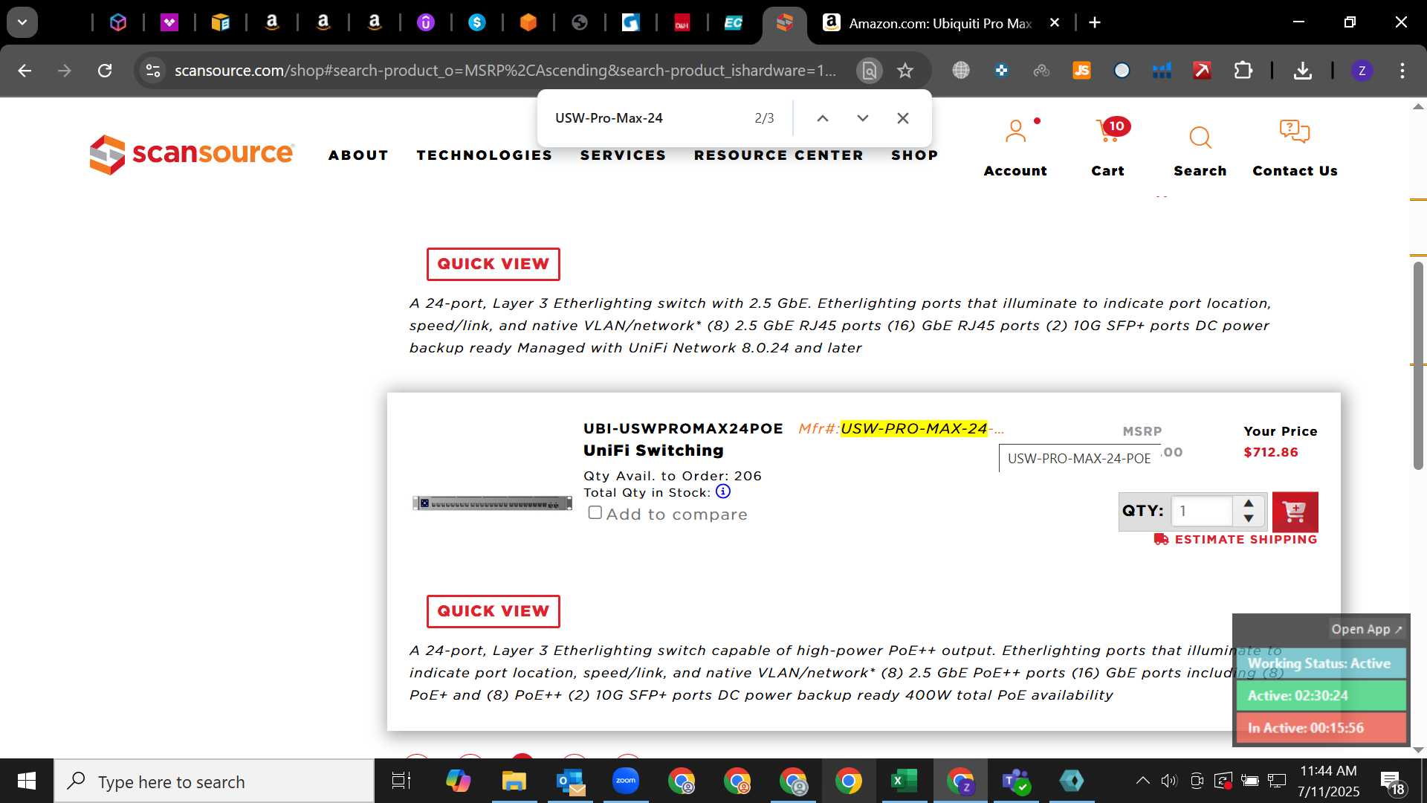Open the RESOURCE CENTER menu
The height and width of the screenshot is (803, 1427).
point(779,155)
